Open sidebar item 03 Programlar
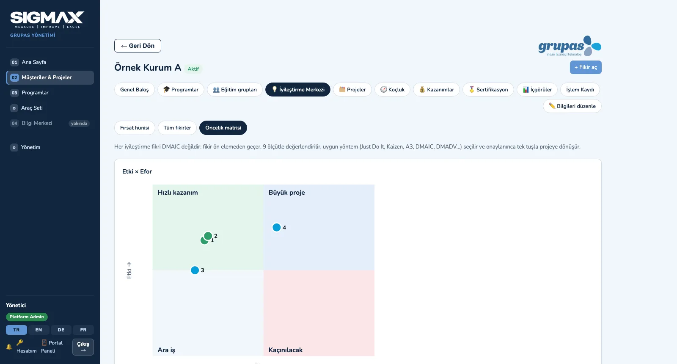This screenshot has width=677, height=364. [x=50, y=93]
